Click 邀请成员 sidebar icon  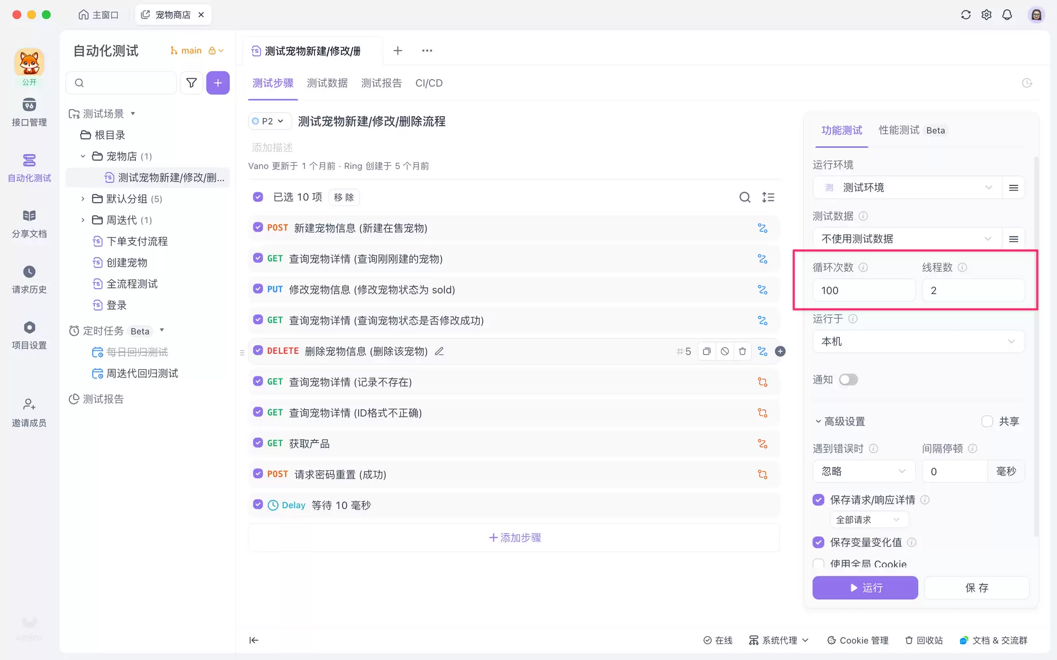coord(29,413)
